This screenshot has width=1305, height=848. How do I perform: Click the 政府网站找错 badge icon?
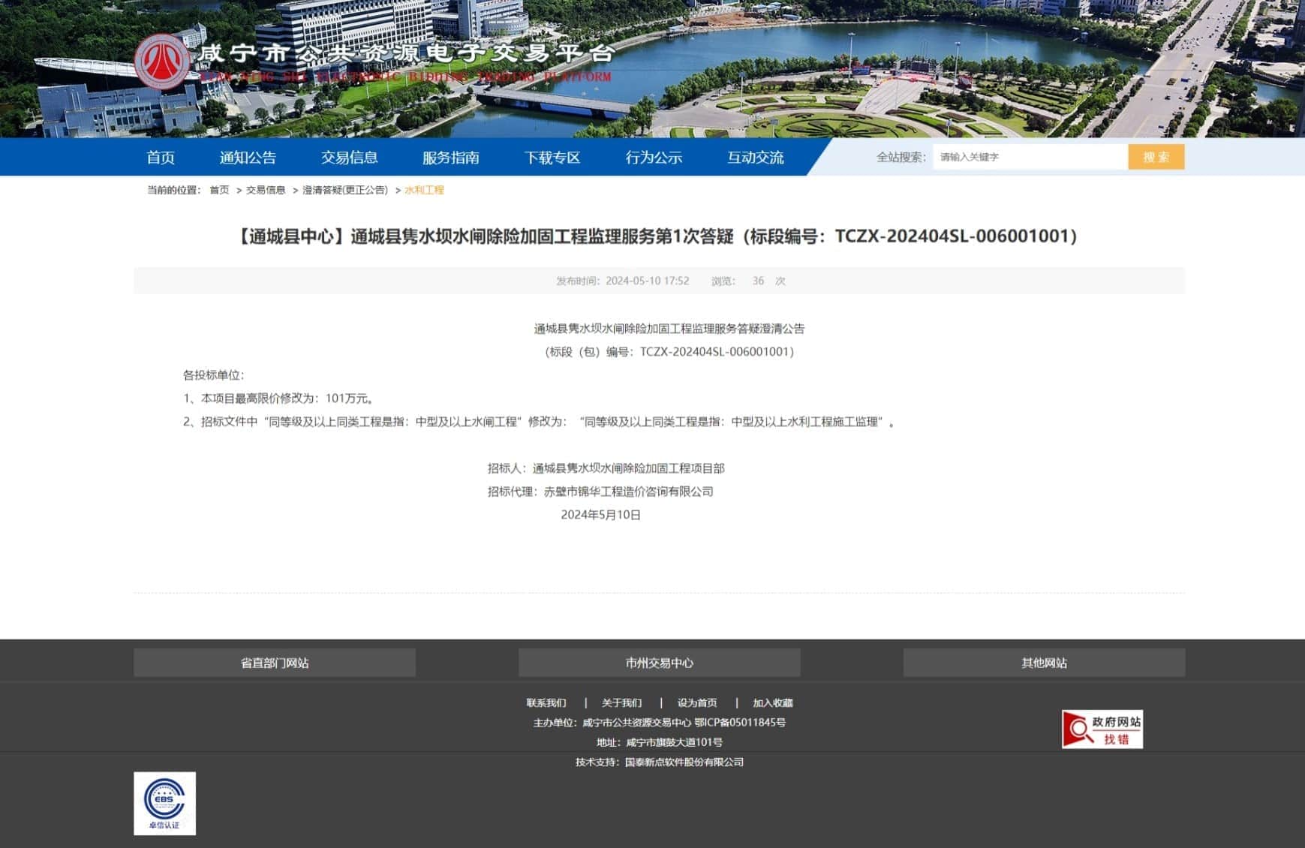(1101, 729)
